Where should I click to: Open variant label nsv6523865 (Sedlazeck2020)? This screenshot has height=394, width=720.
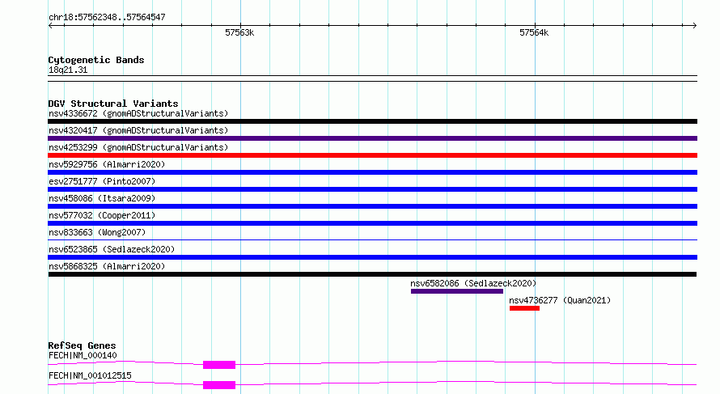(x=112, y=249)
